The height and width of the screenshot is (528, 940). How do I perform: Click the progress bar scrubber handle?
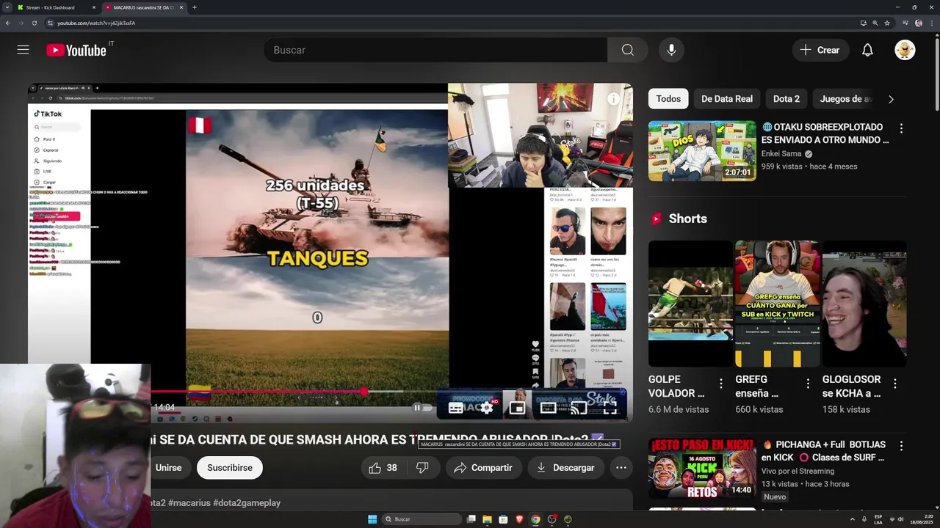click(x=364, y=392)
